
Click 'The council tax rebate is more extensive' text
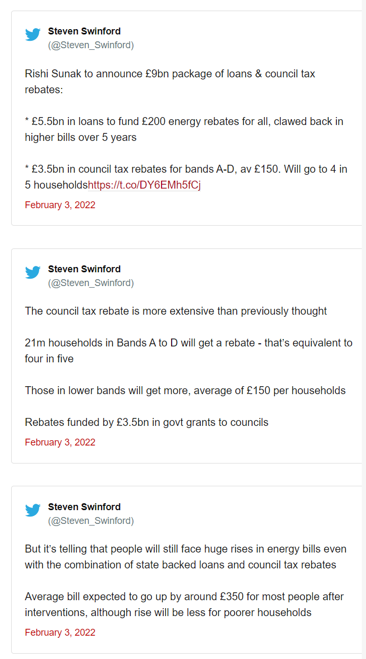176,311
